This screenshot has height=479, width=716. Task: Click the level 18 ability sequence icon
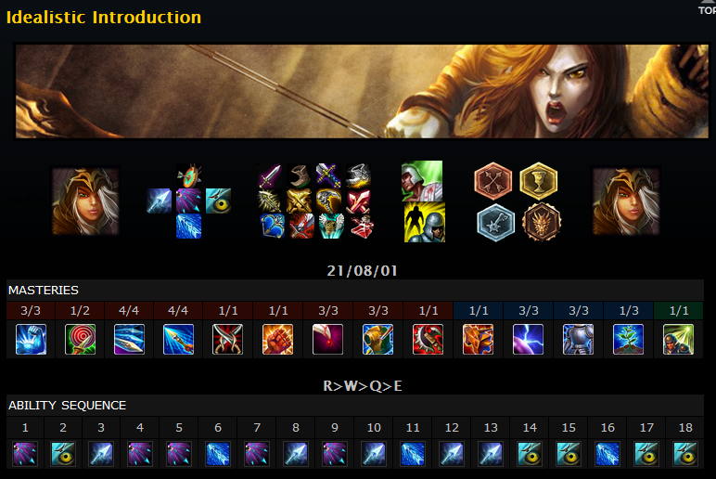click(x=685, y=453)
